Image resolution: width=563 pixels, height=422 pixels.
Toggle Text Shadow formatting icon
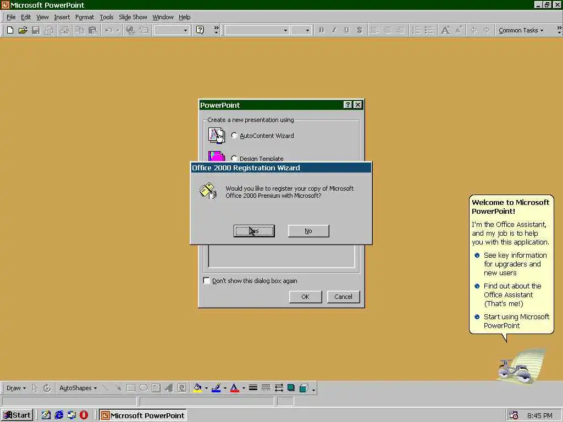(360, 30)
